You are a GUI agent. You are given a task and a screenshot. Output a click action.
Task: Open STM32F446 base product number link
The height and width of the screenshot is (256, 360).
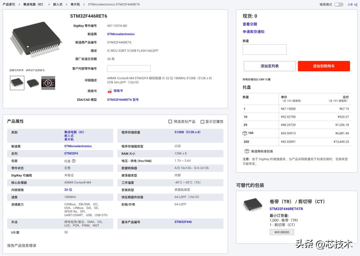coord(183,222)
